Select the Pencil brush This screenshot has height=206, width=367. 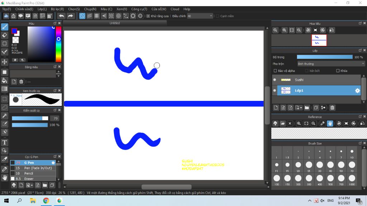coord(33,173)
